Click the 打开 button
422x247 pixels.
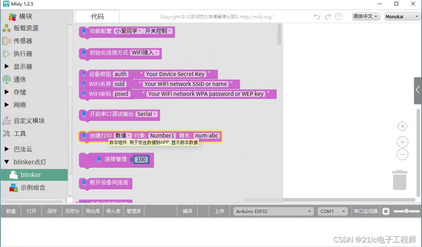[32, 211]
